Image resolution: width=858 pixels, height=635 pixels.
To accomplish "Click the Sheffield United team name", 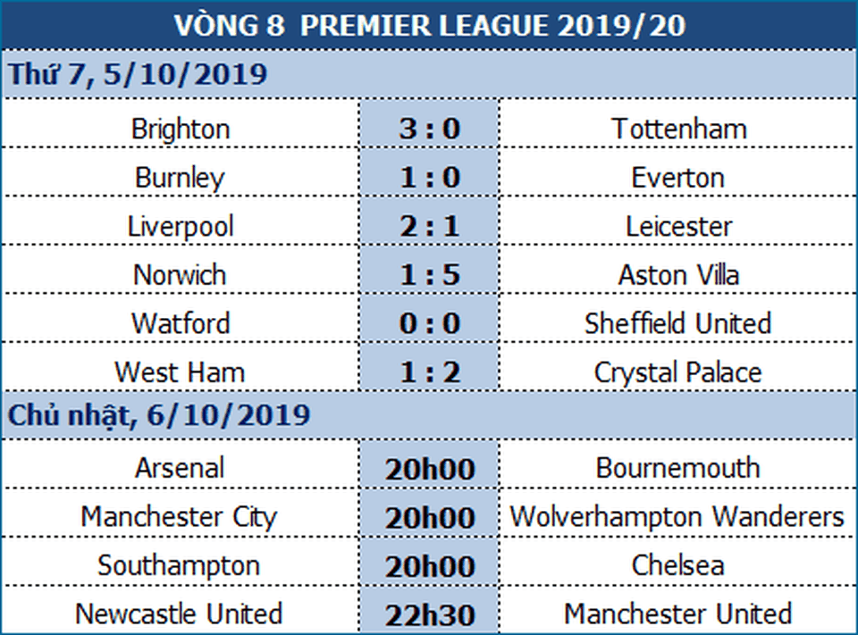I will [678, 322].
